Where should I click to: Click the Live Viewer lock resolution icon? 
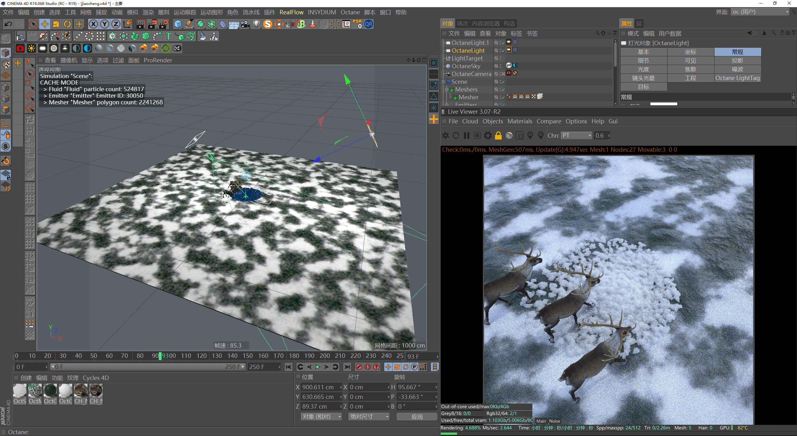(498, 135)
